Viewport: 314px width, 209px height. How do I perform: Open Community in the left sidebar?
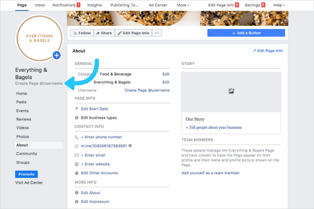pyautogui.click(x=27, y=153)
